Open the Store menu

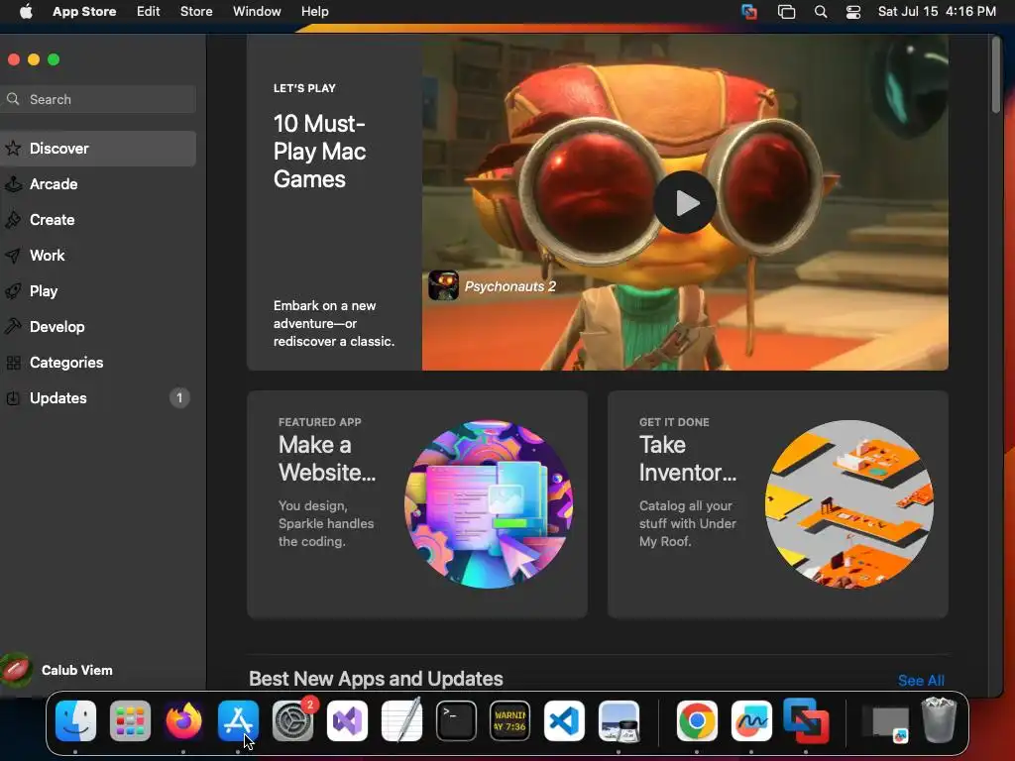(196, 11)
